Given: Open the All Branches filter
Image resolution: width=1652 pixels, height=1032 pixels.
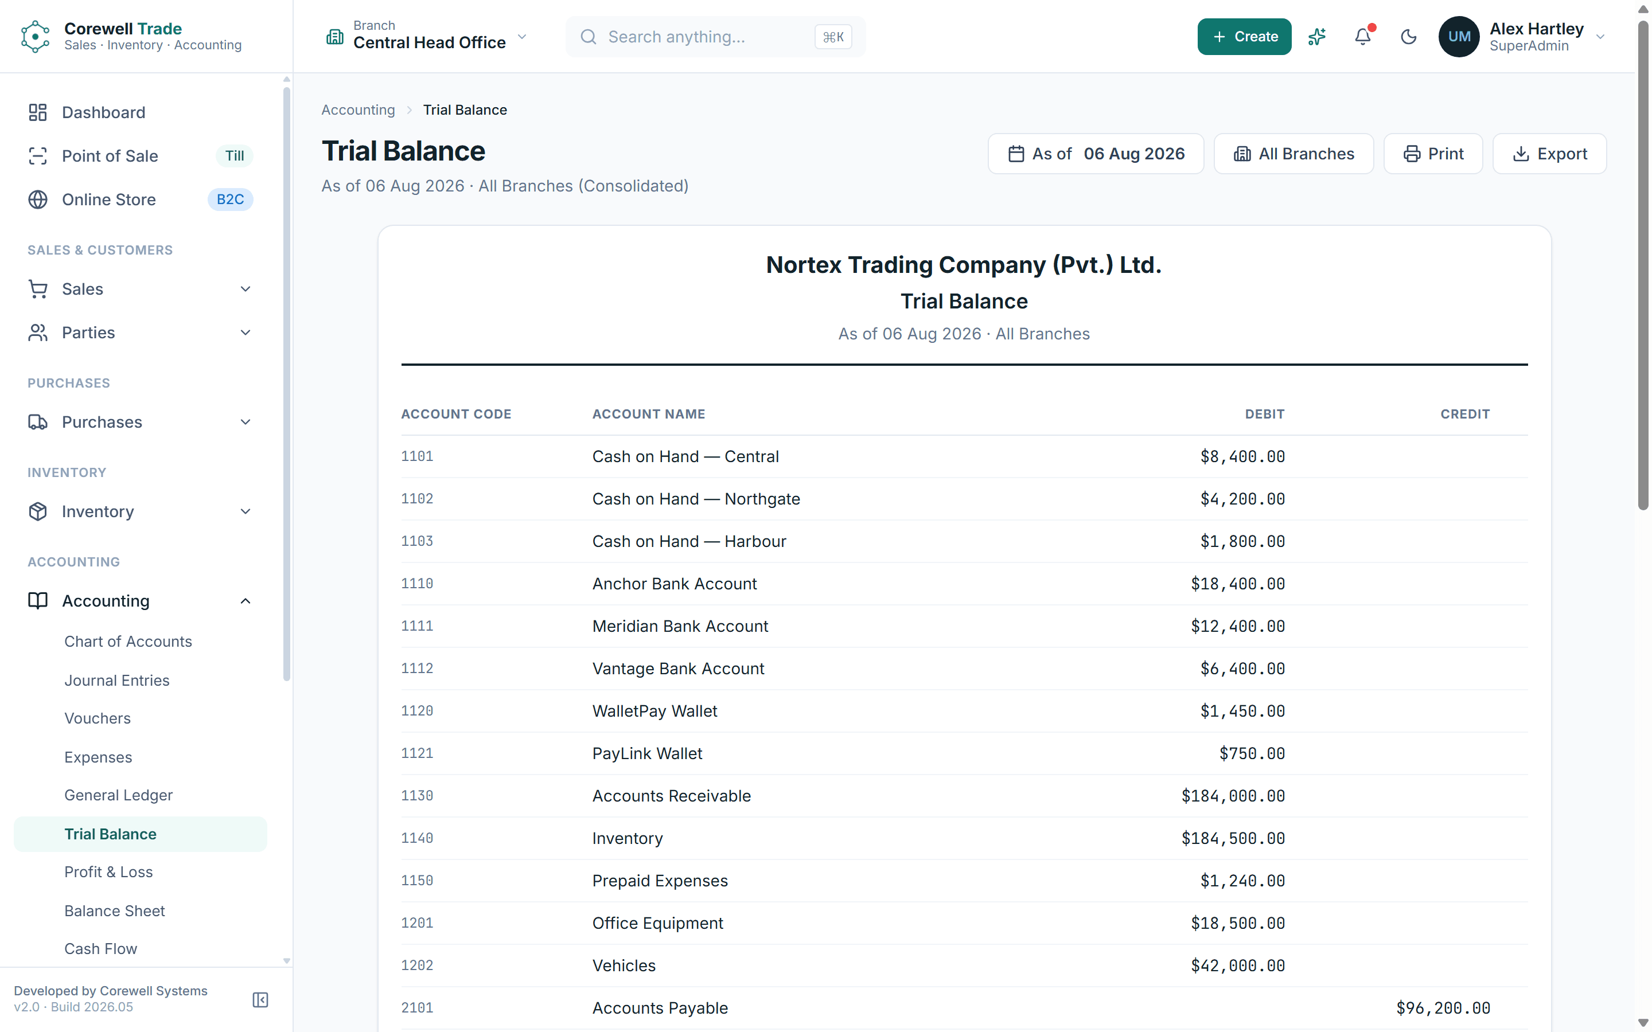Looking at the screenshot, I should (1293, 154).
